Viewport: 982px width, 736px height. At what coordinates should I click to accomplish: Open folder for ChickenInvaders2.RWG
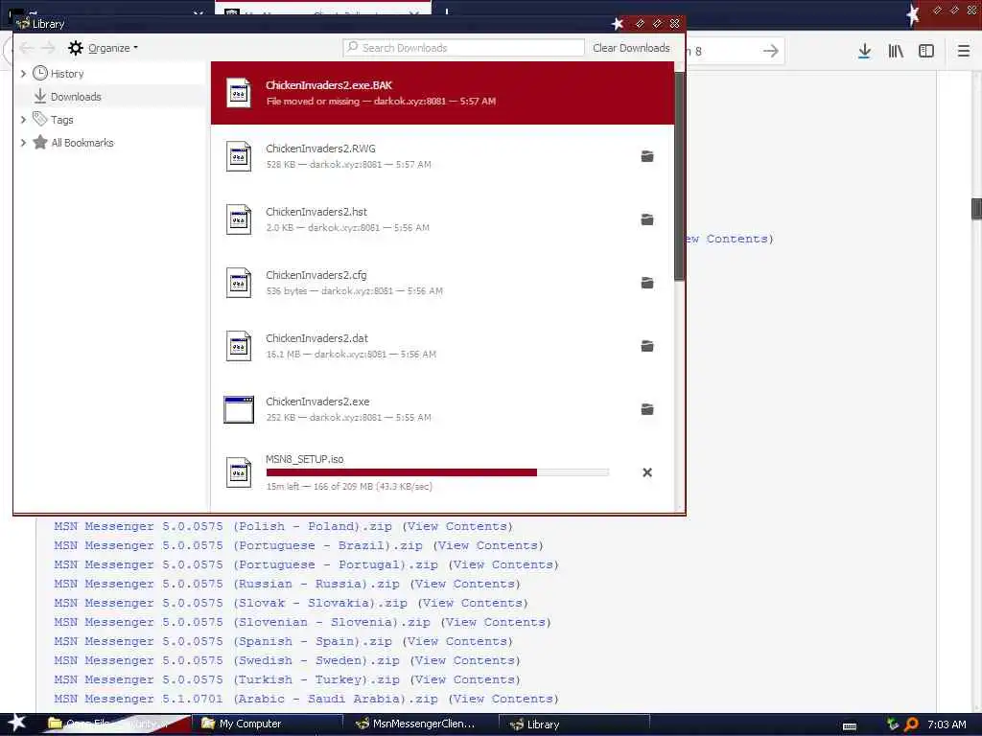[x=647, y=156]
